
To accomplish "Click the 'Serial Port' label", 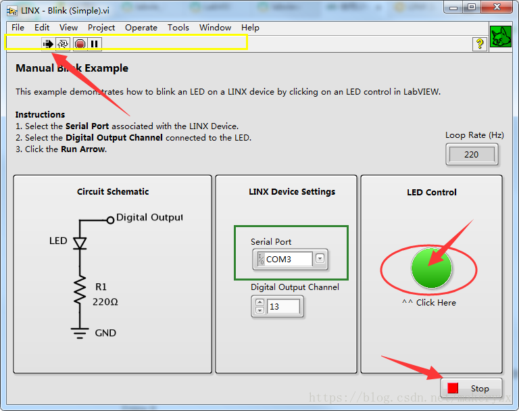I will click(x=271, y=242).
